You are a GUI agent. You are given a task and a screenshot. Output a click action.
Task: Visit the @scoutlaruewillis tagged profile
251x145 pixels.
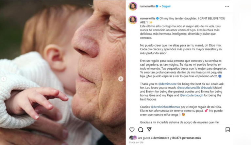point(189,88)
